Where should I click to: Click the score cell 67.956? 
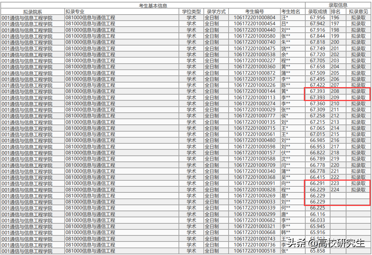(x=317, y=17)
